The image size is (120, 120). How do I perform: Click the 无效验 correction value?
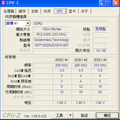click(101, 29)
